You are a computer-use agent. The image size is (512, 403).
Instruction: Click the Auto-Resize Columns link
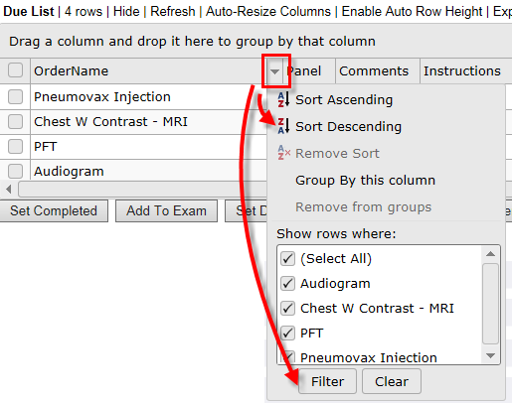coord(268,12)
